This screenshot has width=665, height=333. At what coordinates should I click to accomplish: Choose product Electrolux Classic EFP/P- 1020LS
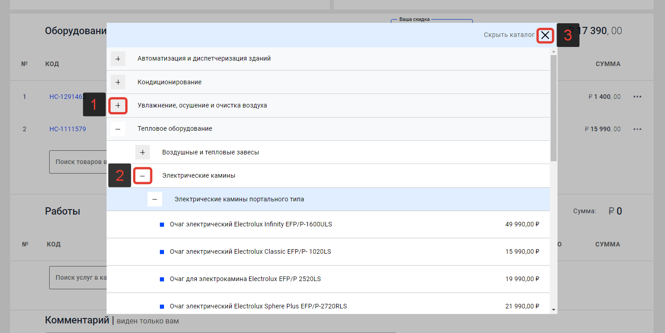coord(251,251)
